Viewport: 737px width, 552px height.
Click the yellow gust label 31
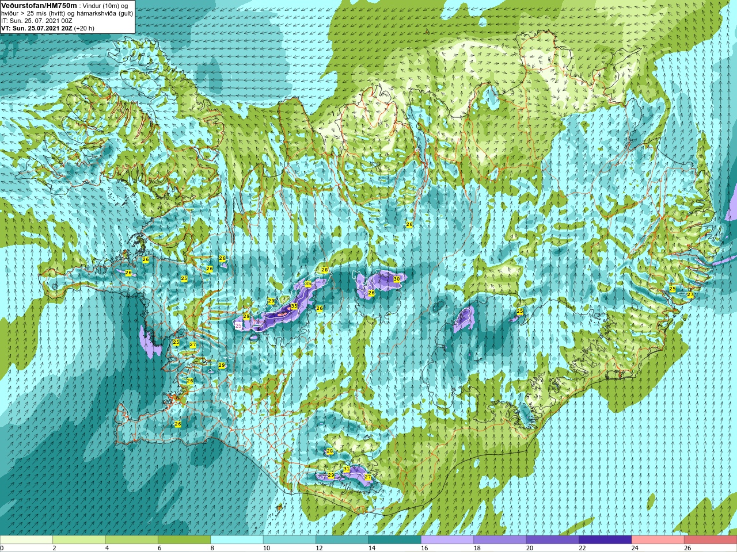(346, 469)
